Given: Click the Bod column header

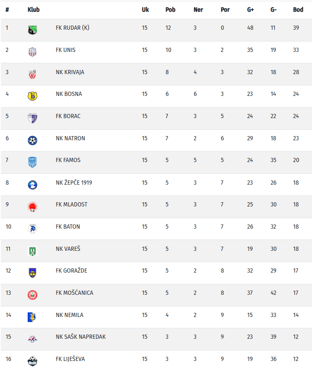Looking at the screenshot, I should pos(298,10).
